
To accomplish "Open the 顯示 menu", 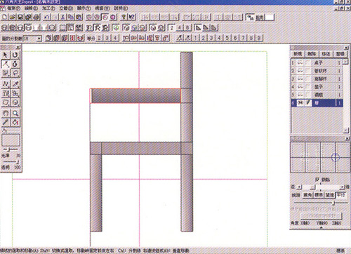I will point(84,8).
